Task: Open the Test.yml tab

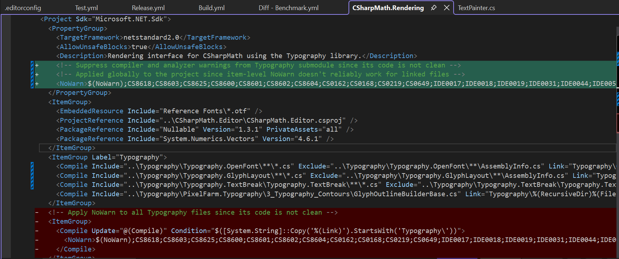Action: click(x=86, y=8)
